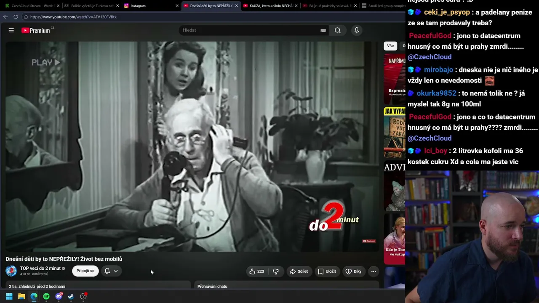
Task: Close the Dnešní děti by to NEPŘEŽILY tab
Action: pyautogui.click(x=237, y=6)
